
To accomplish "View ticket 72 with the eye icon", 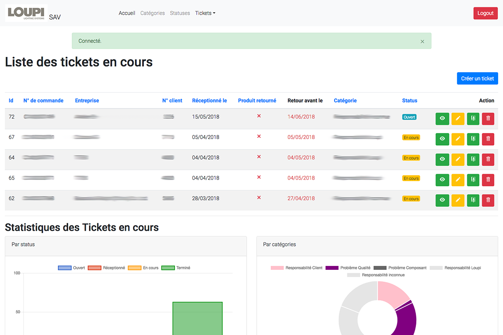I will [x=442, y=119].
